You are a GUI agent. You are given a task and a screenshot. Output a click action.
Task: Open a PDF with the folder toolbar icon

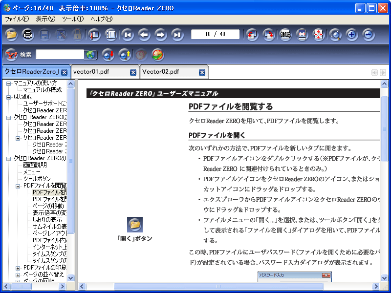coord(11,34)
